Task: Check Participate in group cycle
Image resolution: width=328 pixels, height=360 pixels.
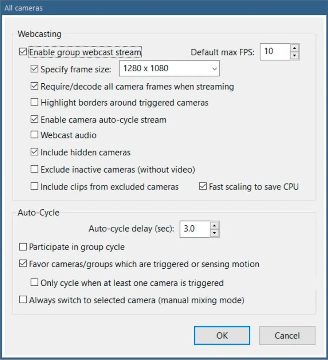Action: (x=23, y=247)
